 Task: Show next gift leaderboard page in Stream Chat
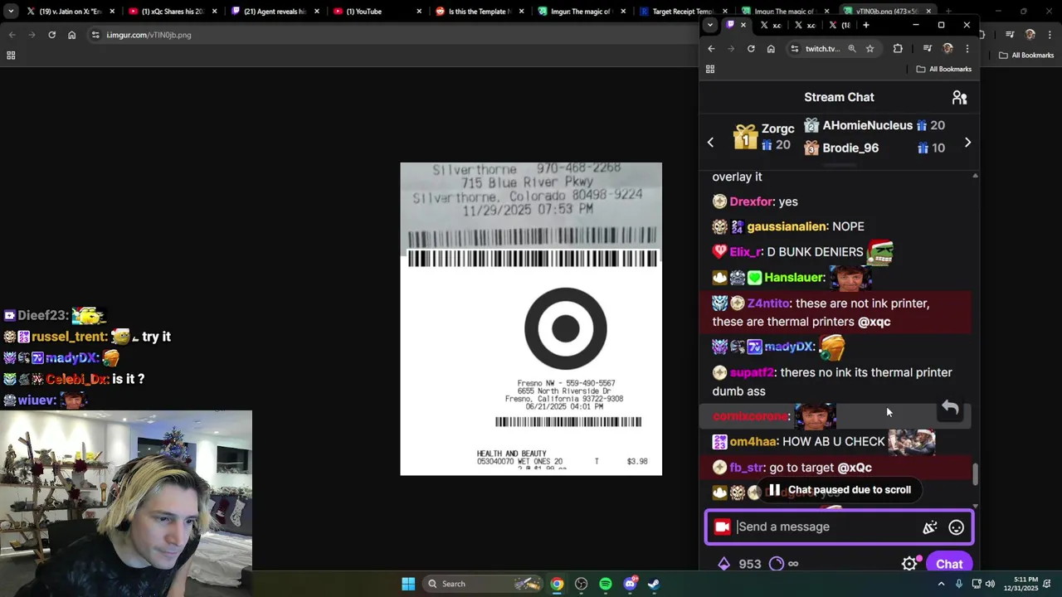[967, 143]
